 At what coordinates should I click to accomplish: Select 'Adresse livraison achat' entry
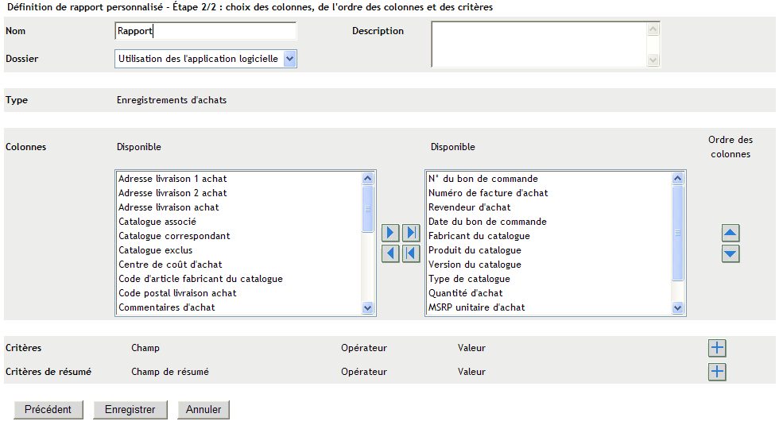(x=239, y=207)
